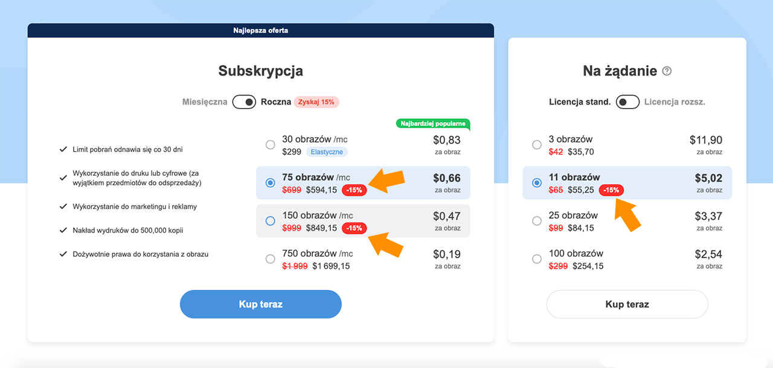Toggle Miesięczna/Roczna subscription switch

click(244, 102)
